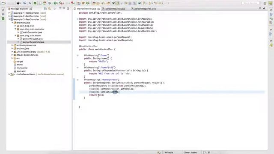Select mainControler.java in Package Explorer
Screen dimensions: 274x154
(33, 33)
